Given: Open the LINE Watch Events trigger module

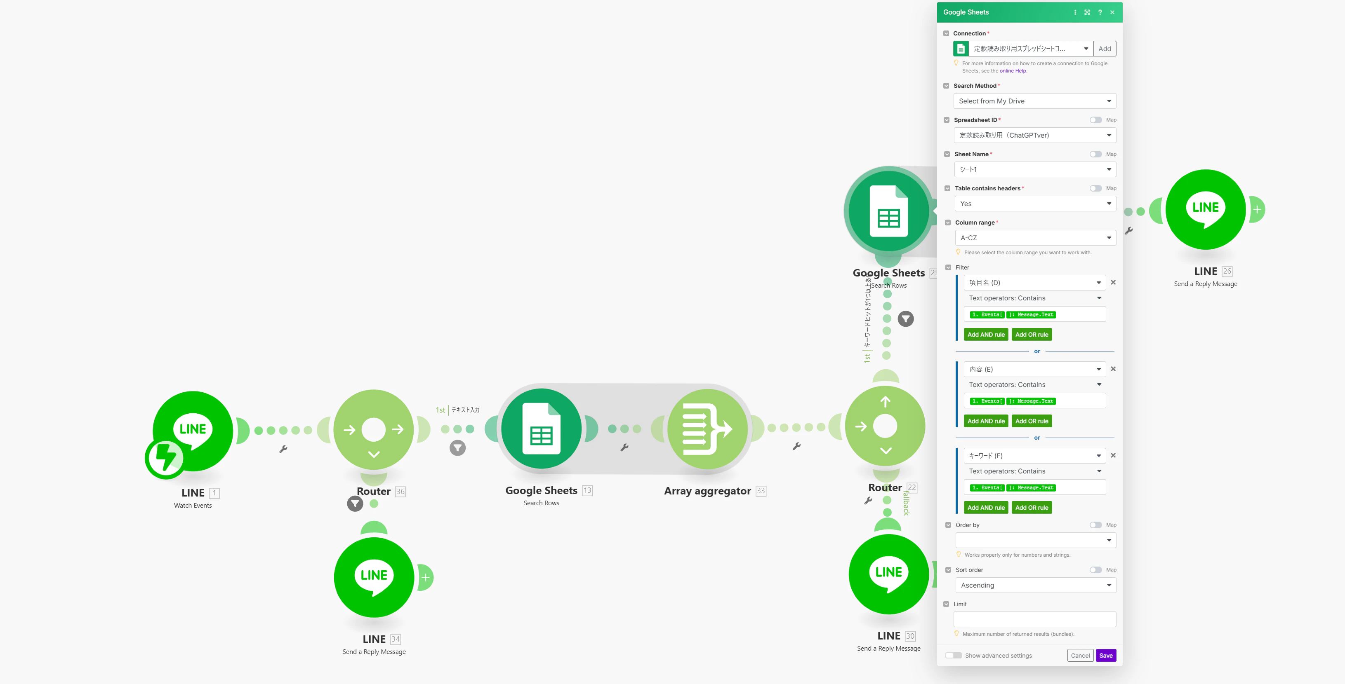Looking at the screenshot, I should tap(193, 431).
